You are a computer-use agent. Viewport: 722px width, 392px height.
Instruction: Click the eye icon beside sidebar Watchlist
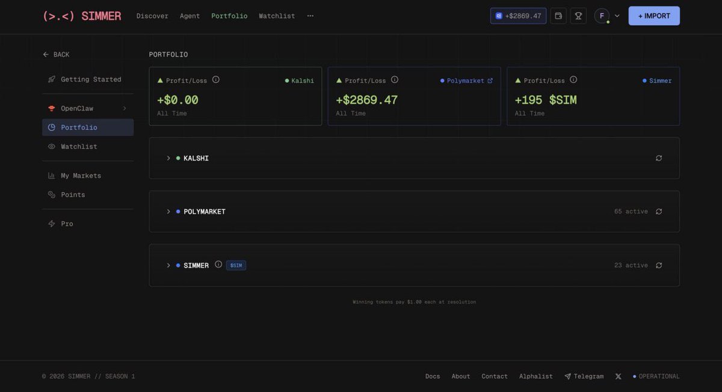tap(52, 147)
